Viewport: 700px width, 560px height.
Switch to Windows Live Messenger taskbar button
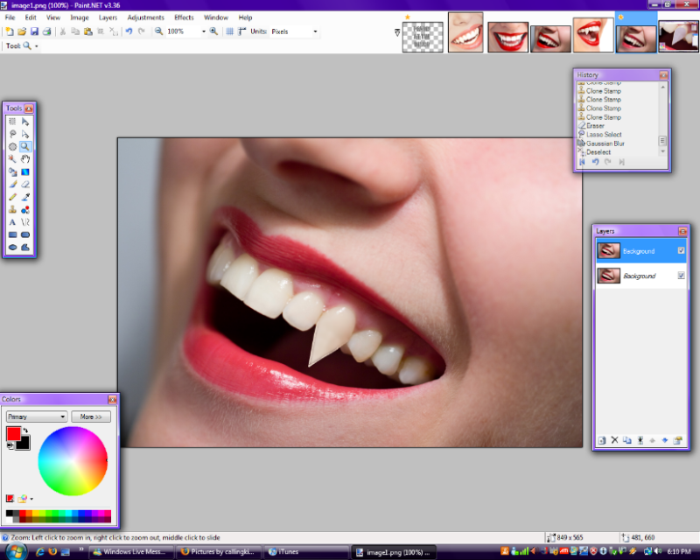click(x=129, y=552)
